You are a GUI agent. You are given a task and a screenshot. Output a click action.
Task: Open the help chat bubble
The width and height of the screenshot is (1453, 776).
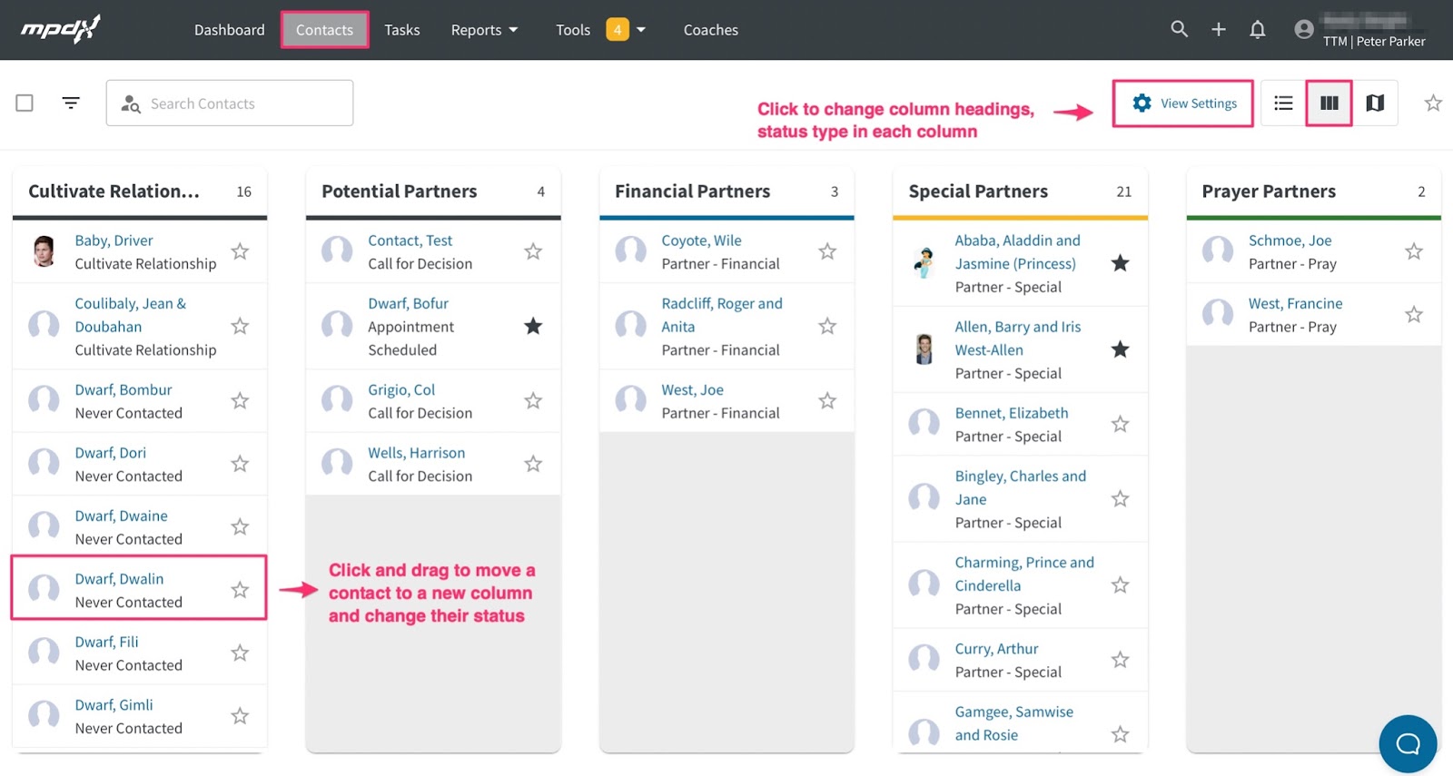1408,744
